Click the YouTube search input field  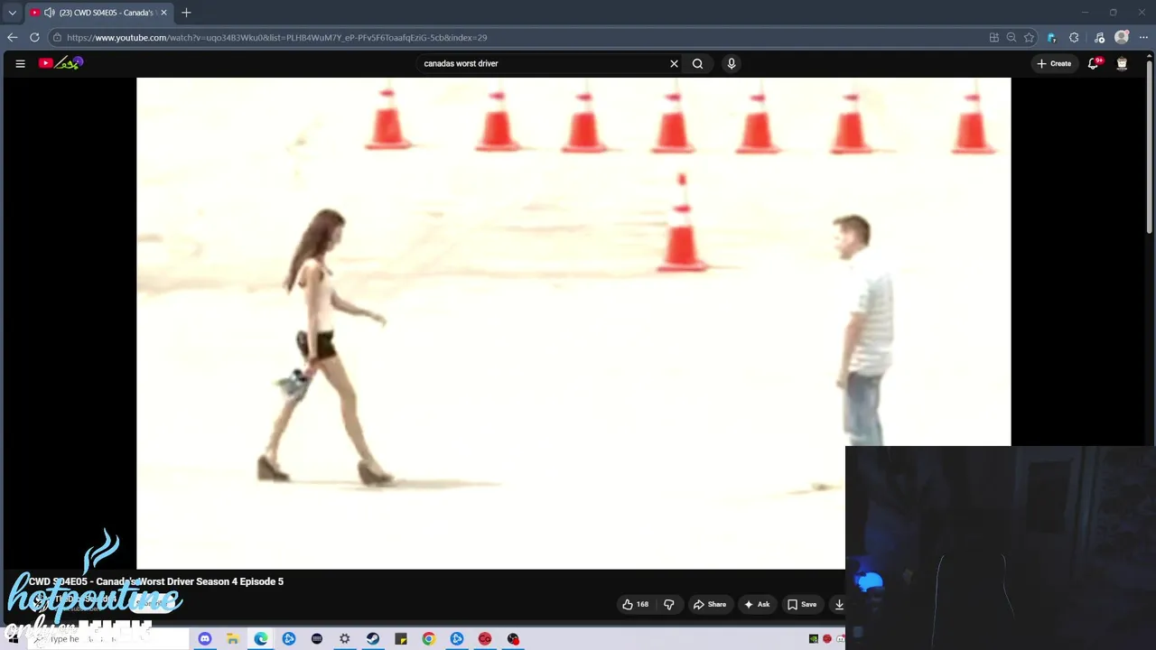pos(542,63)
